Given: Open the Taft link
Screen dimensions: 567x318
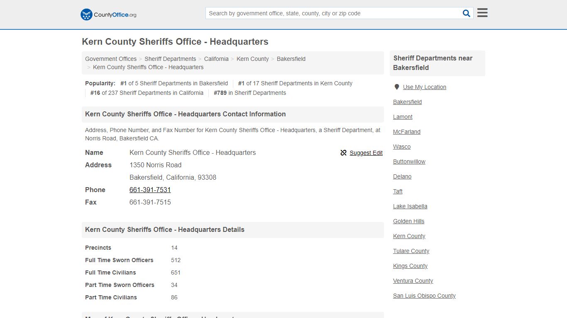Looking at the screenshot, I should coord(398,191).
